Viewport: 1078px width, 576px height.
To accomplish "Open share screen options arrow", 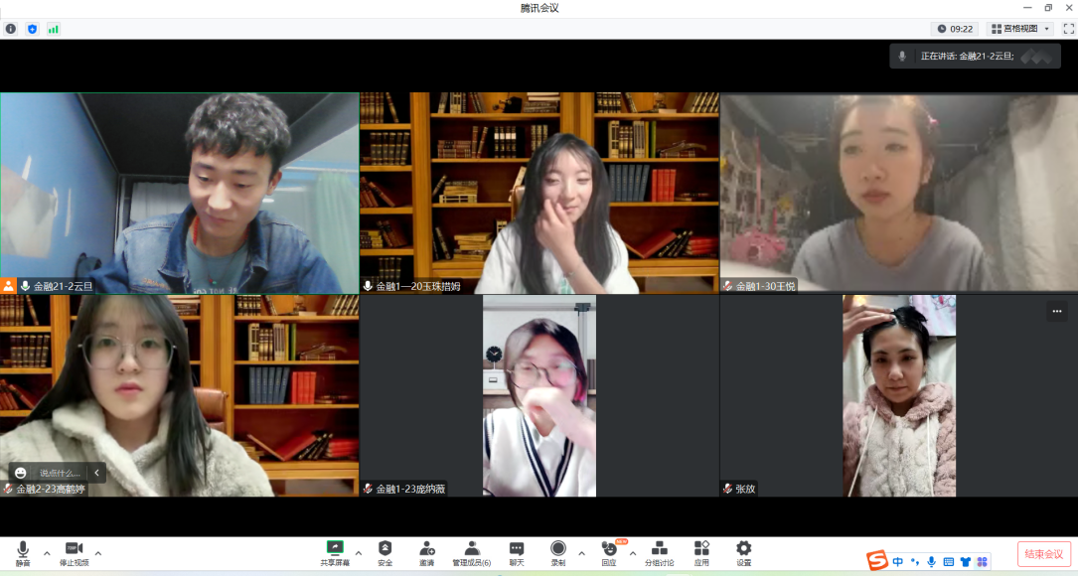I will click(359, 553).
